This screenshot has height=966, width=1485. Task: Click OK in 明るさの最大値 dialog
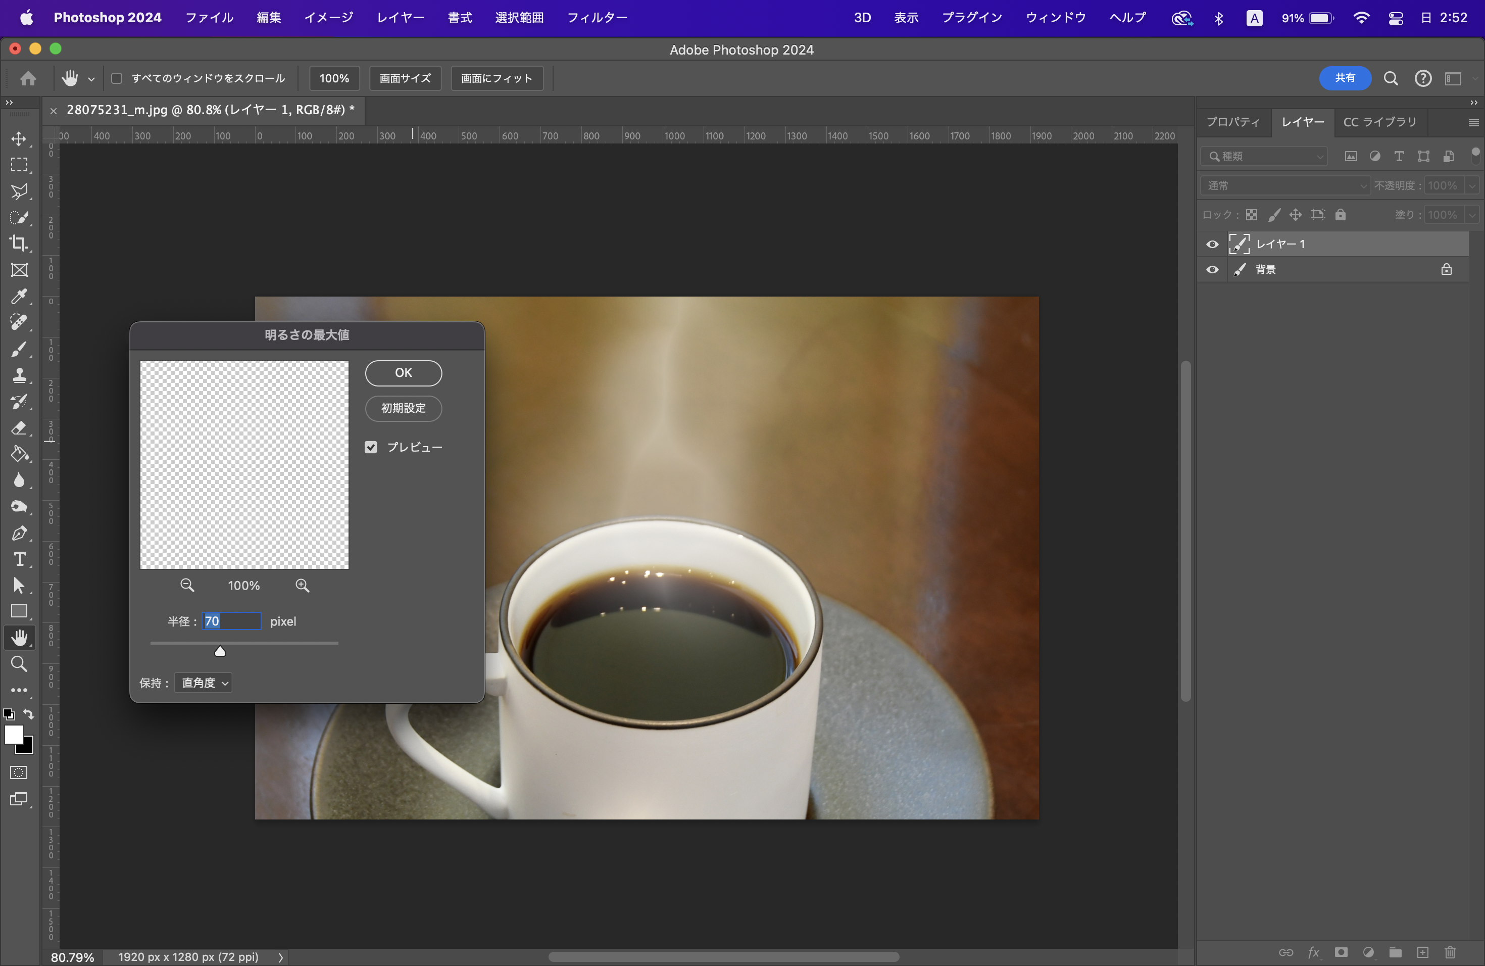click(403, 373)
